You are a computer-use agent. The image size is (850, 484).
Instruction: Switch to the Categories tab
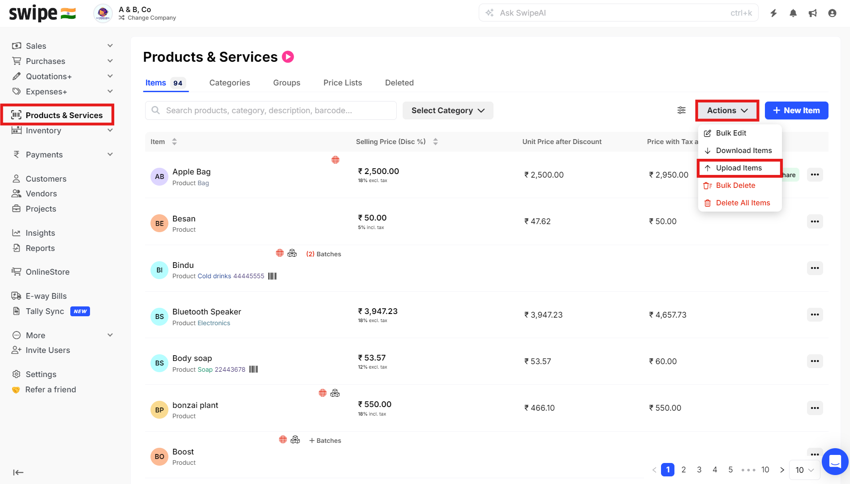pyautogui.click(x=229, y=83)
